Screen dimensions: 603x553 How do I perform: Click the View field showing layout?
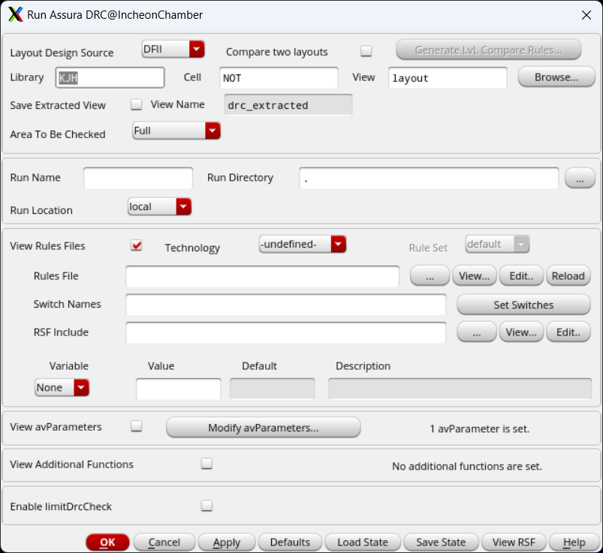[448, 77]
